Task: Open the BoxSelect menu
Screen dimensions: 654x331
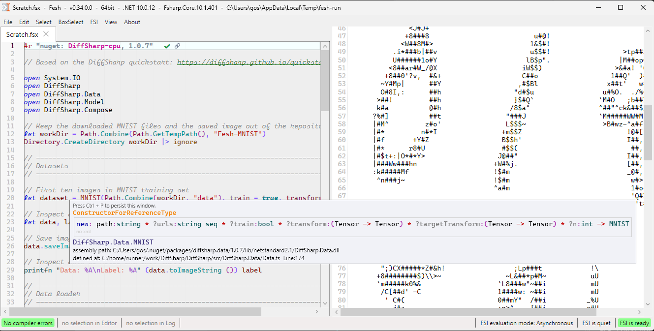Action: 71,22
